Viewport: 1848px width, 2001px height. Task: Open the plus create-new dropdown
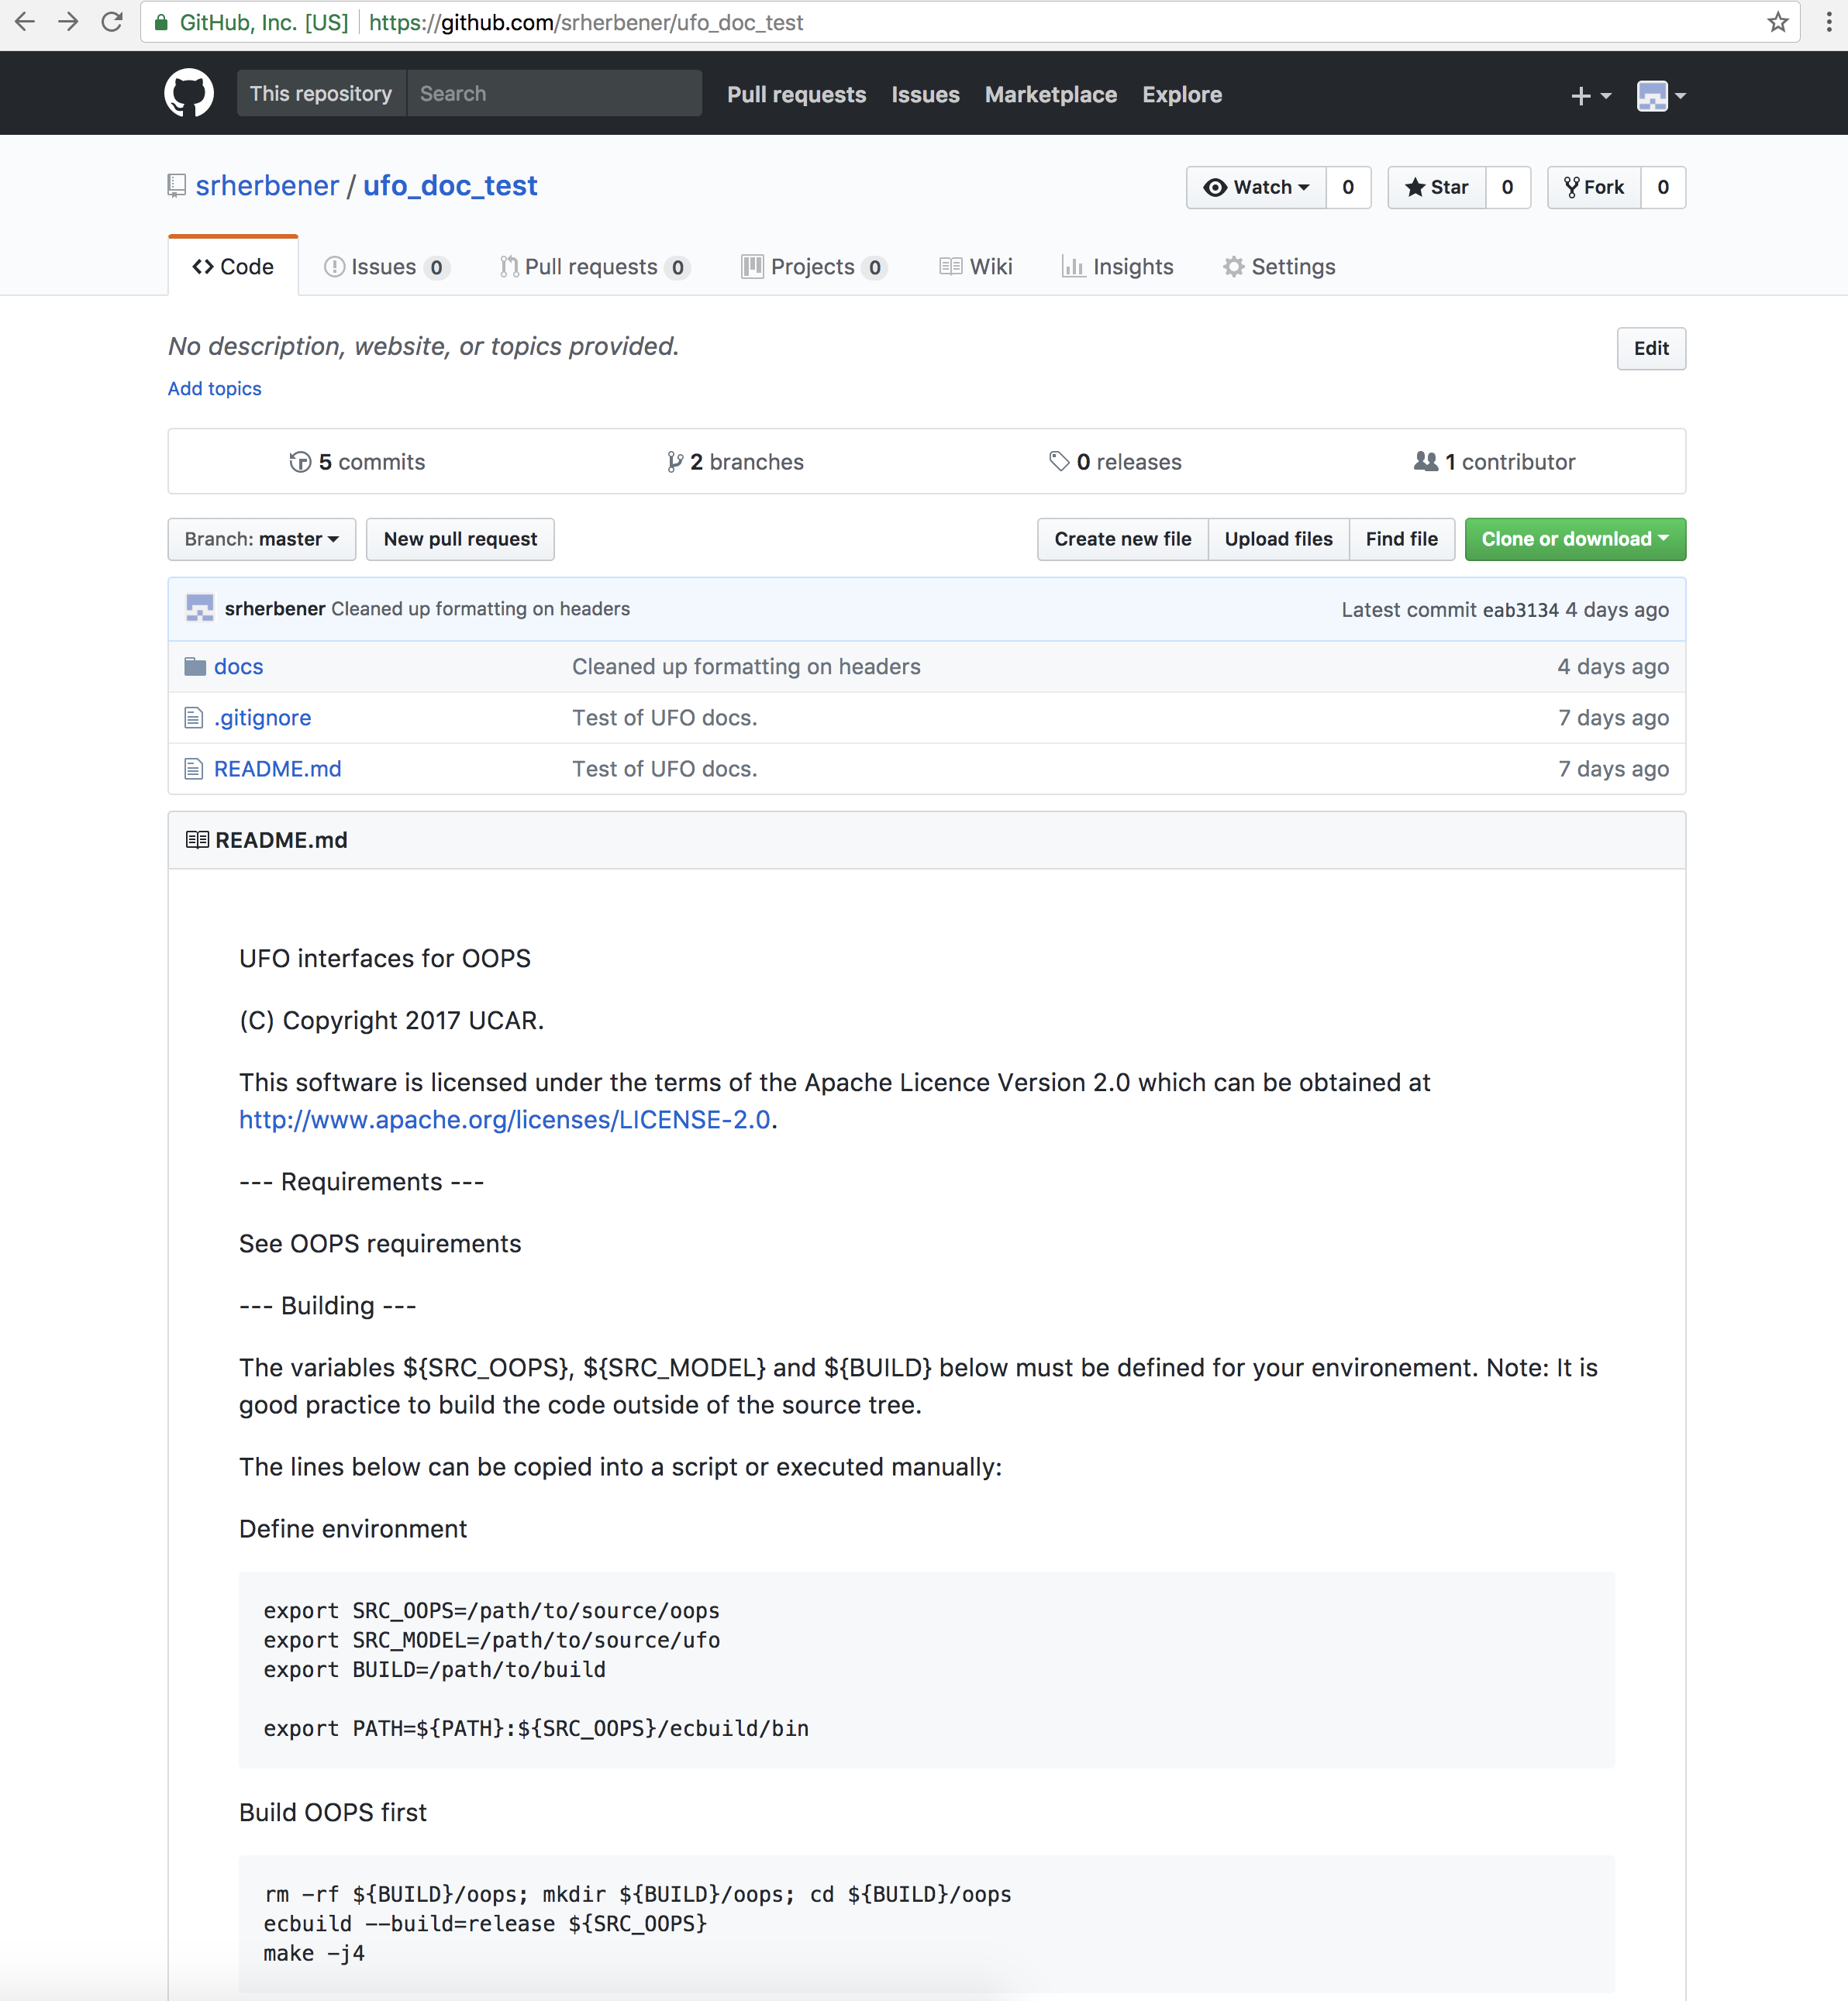[x=1590, y=96]
